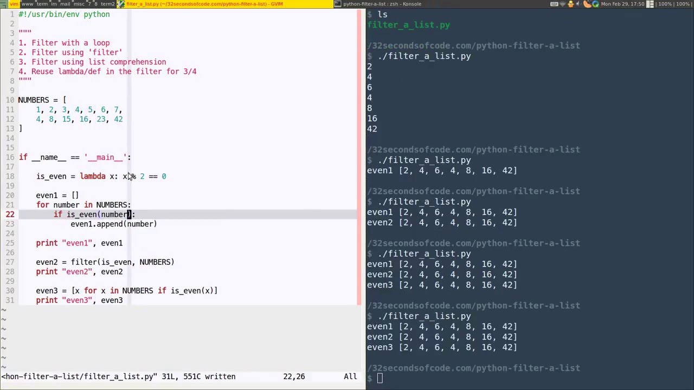Click the 'lambda' keyword in is_even
Viewport: 694px width, 390px height.
click(x=93, y=176)
